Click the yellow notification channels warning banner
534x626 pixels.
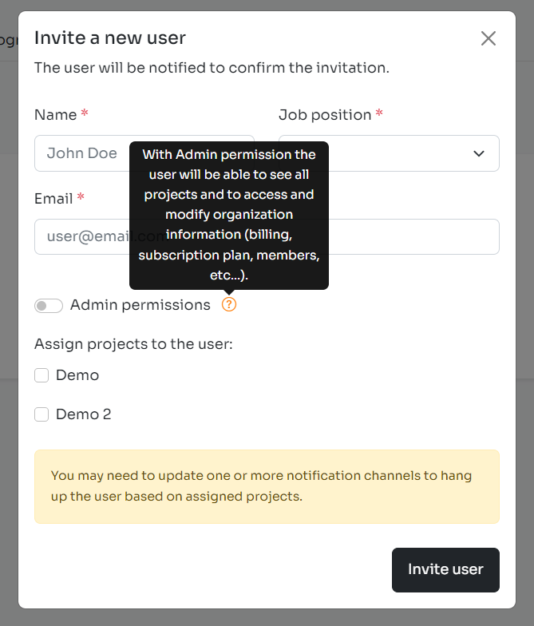(267, 486)
